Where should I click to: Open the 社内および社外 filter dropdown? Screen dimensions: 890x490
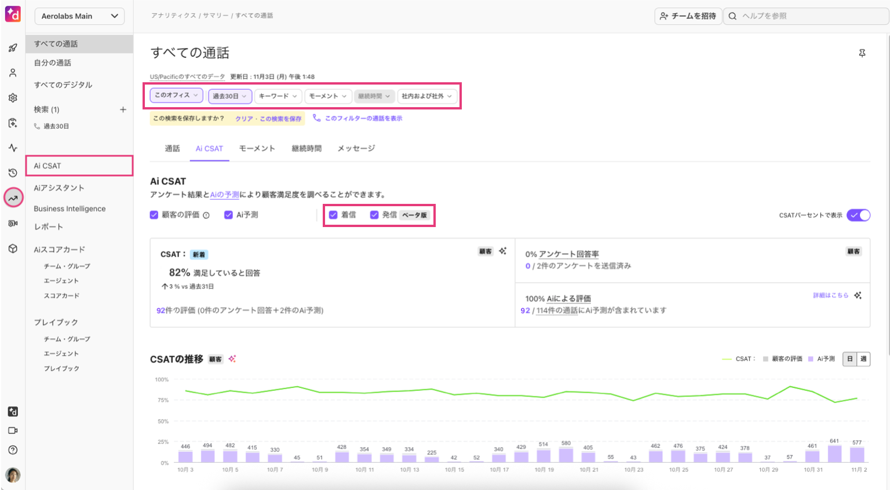[426, 96]
